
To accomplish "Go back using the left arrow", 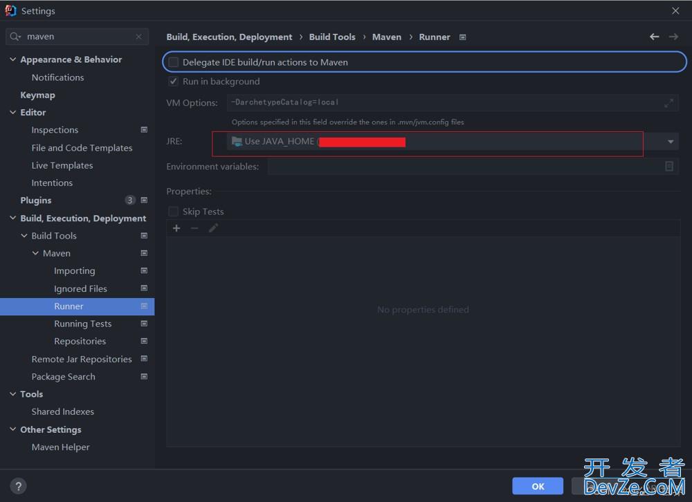I will 654,37.
